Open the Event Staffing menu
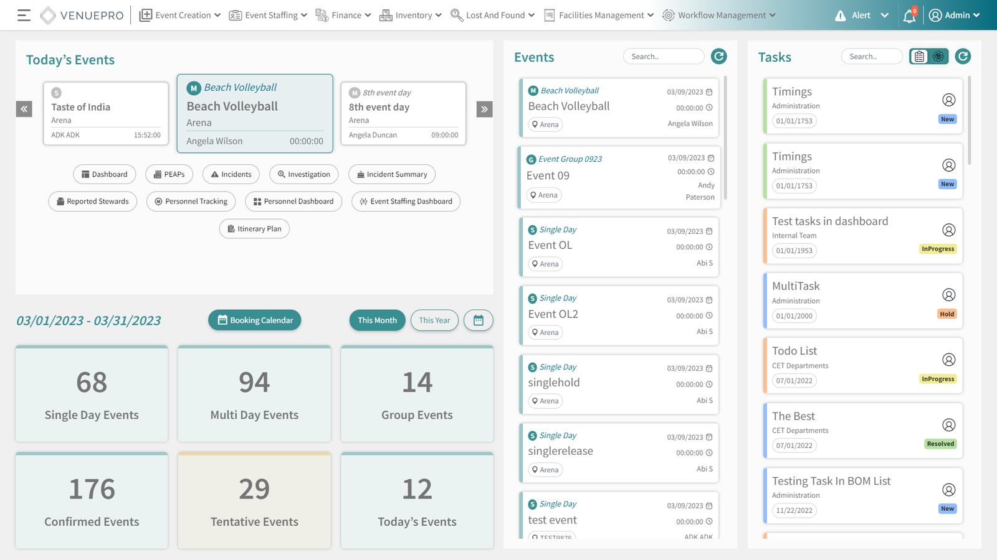The height and width of the screenshot is (560, 997). point(268,16)
